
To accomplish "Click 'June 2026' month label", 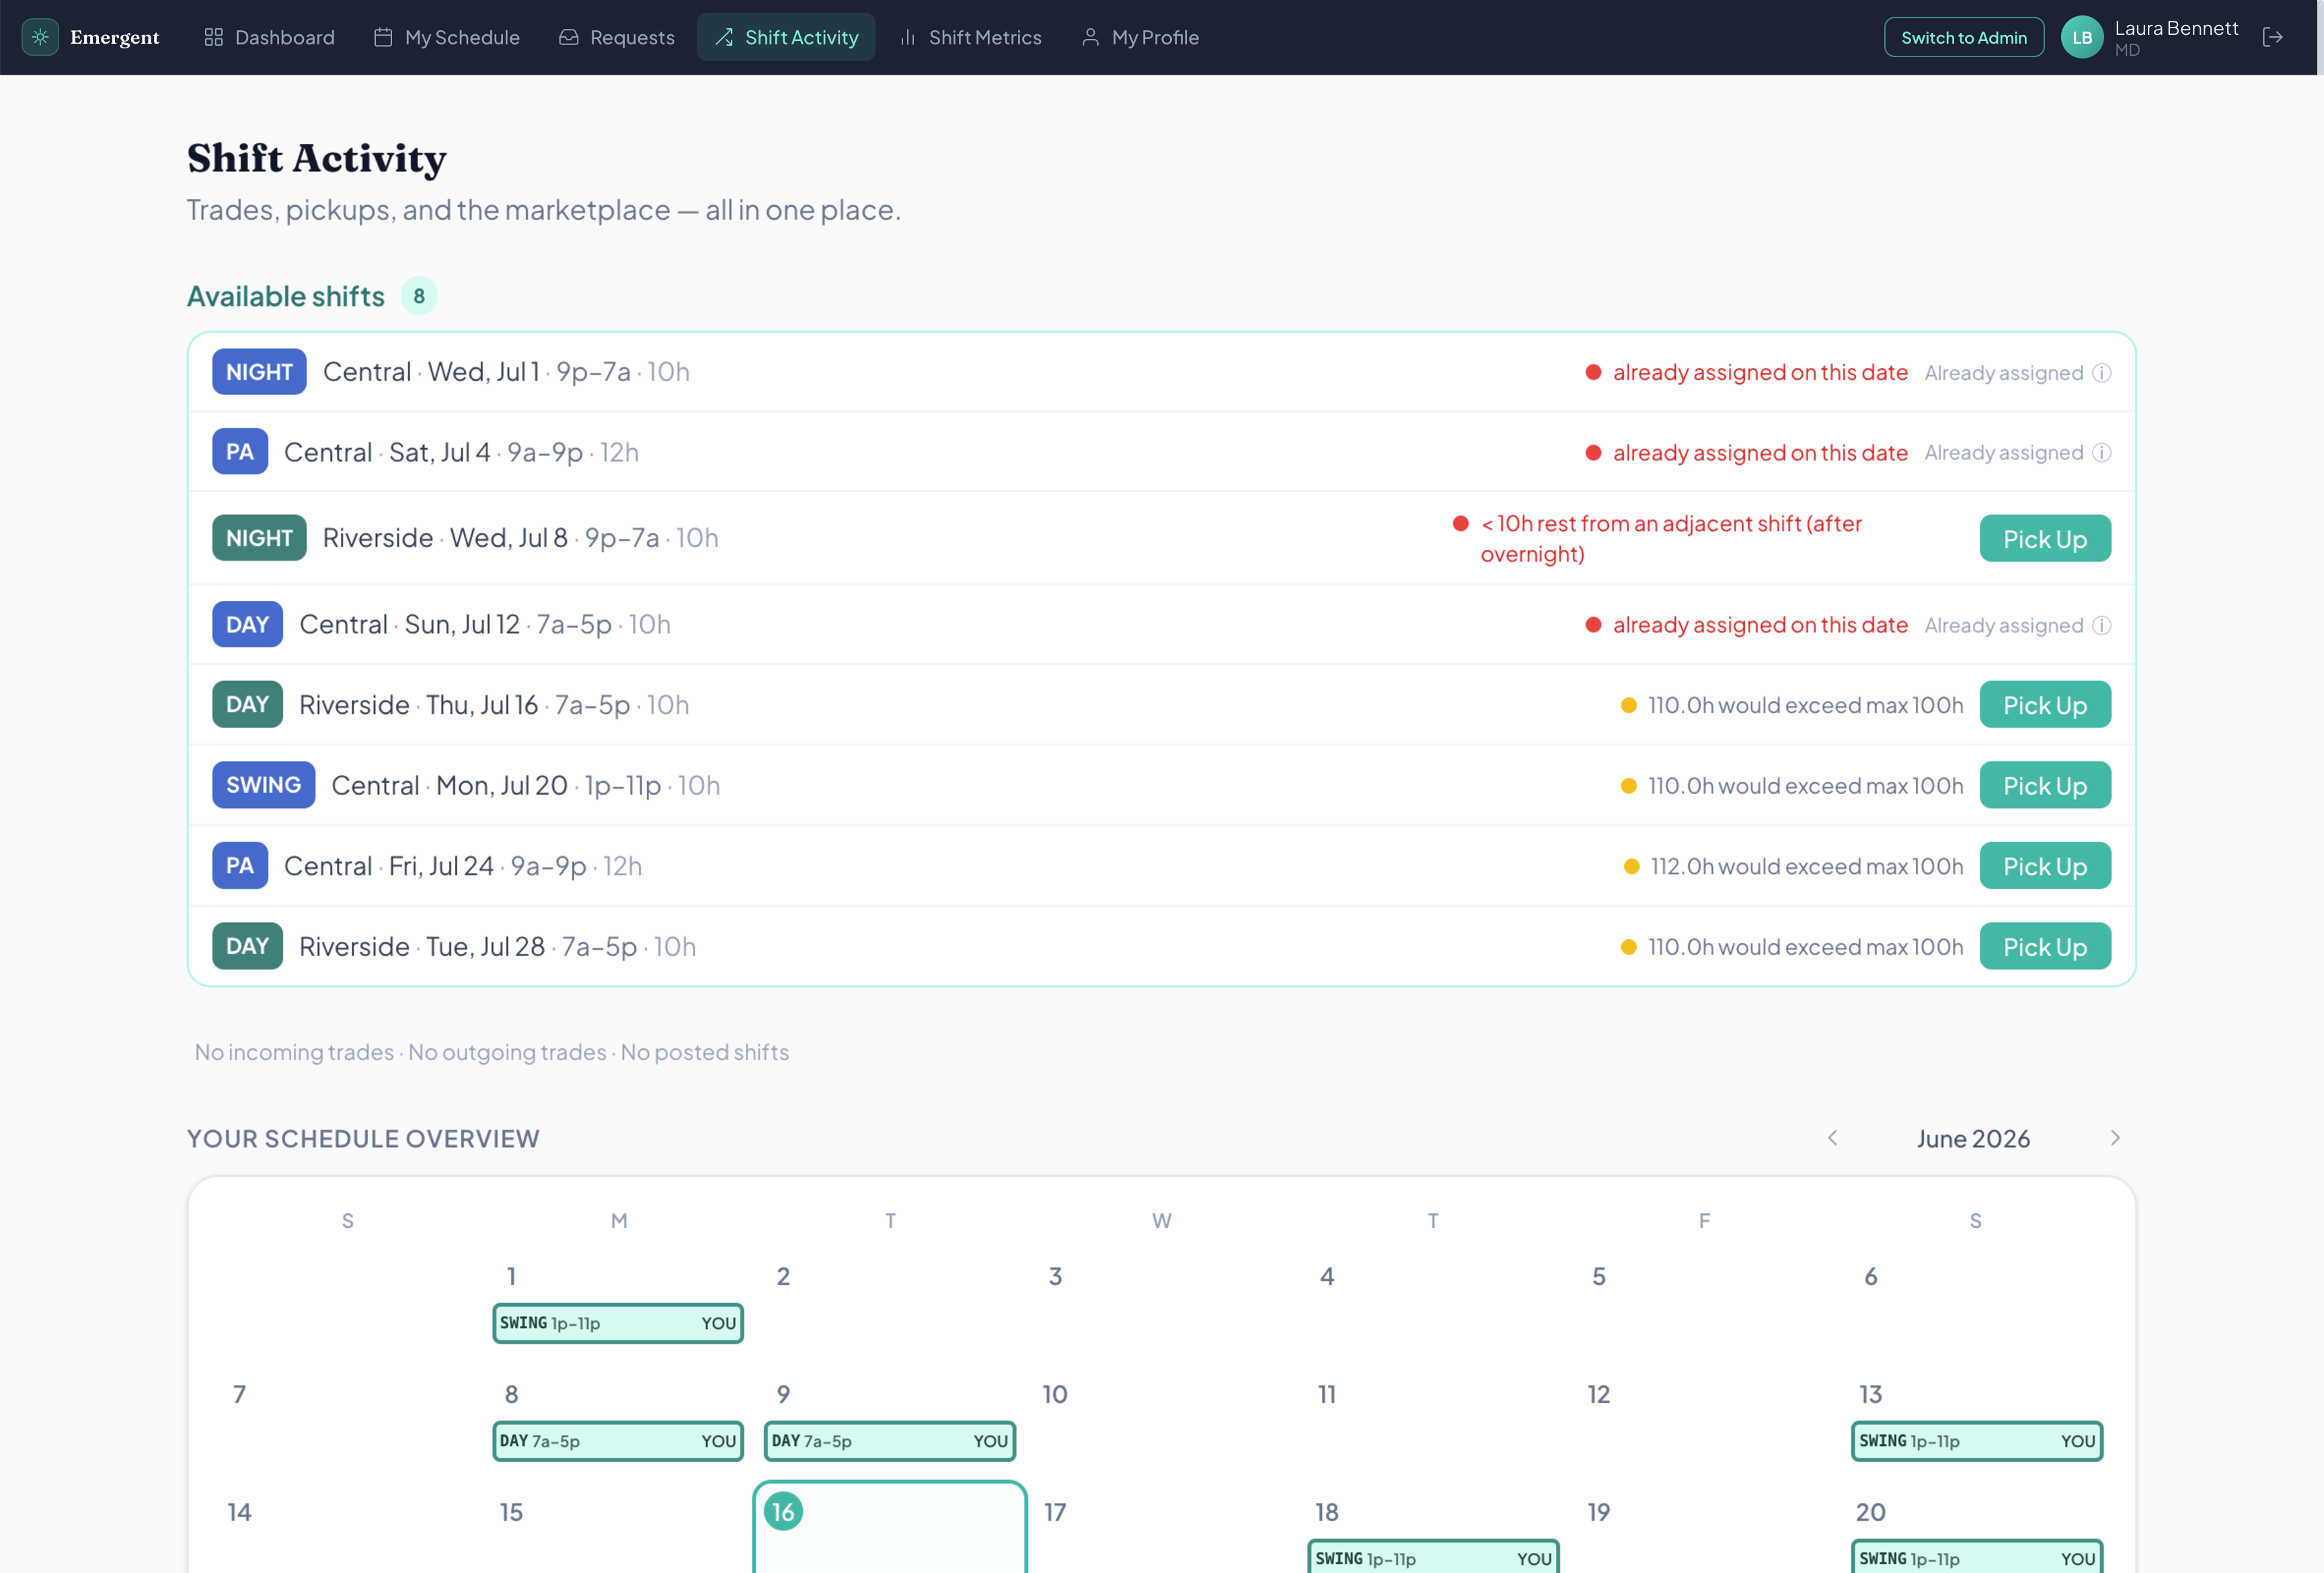I will [1973, 1138].
